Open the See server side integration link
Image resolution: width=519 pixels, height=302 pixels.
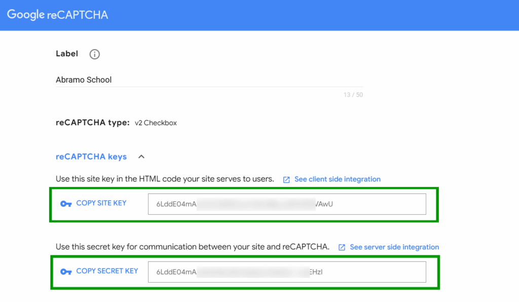pos(394,247)
